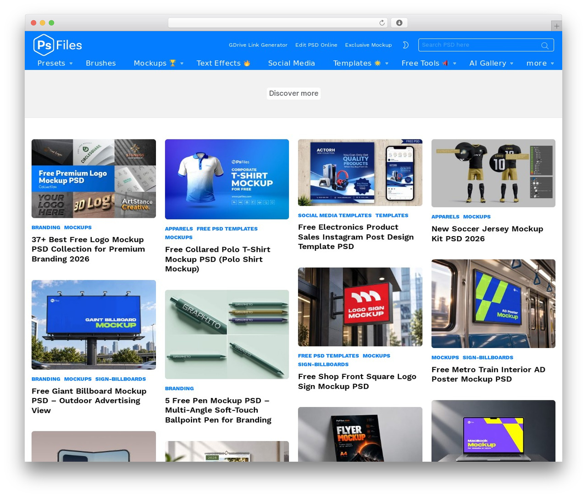Open the Text Effects menu item
587x497 pixels.
(x=223, y=63)
